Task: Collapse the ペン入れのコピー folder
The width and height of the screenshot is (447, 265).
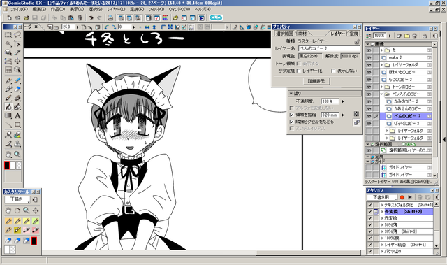Action: coord(382,94)
